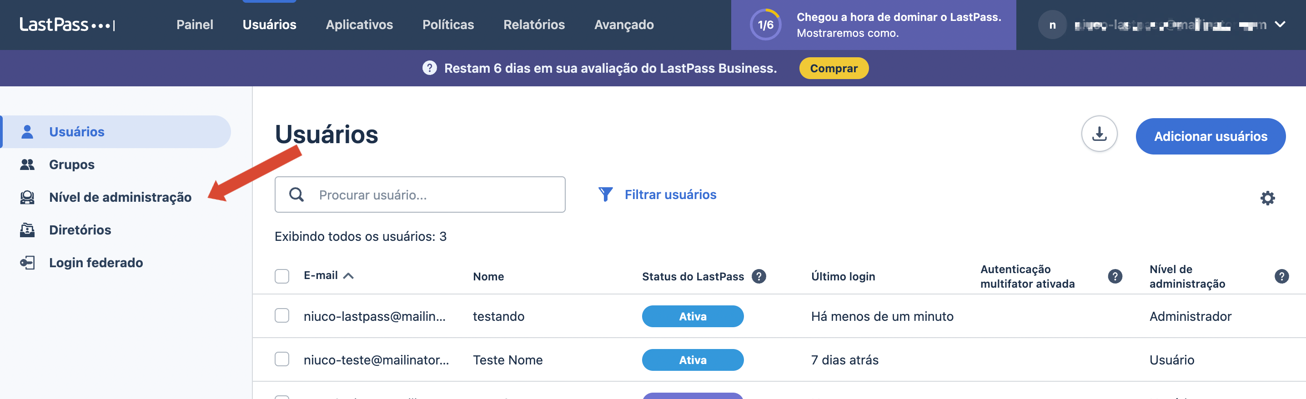This screenshot has width=1306, height=399.
Task: Click the Login federado key icon
Action: (x=27, y=262)
